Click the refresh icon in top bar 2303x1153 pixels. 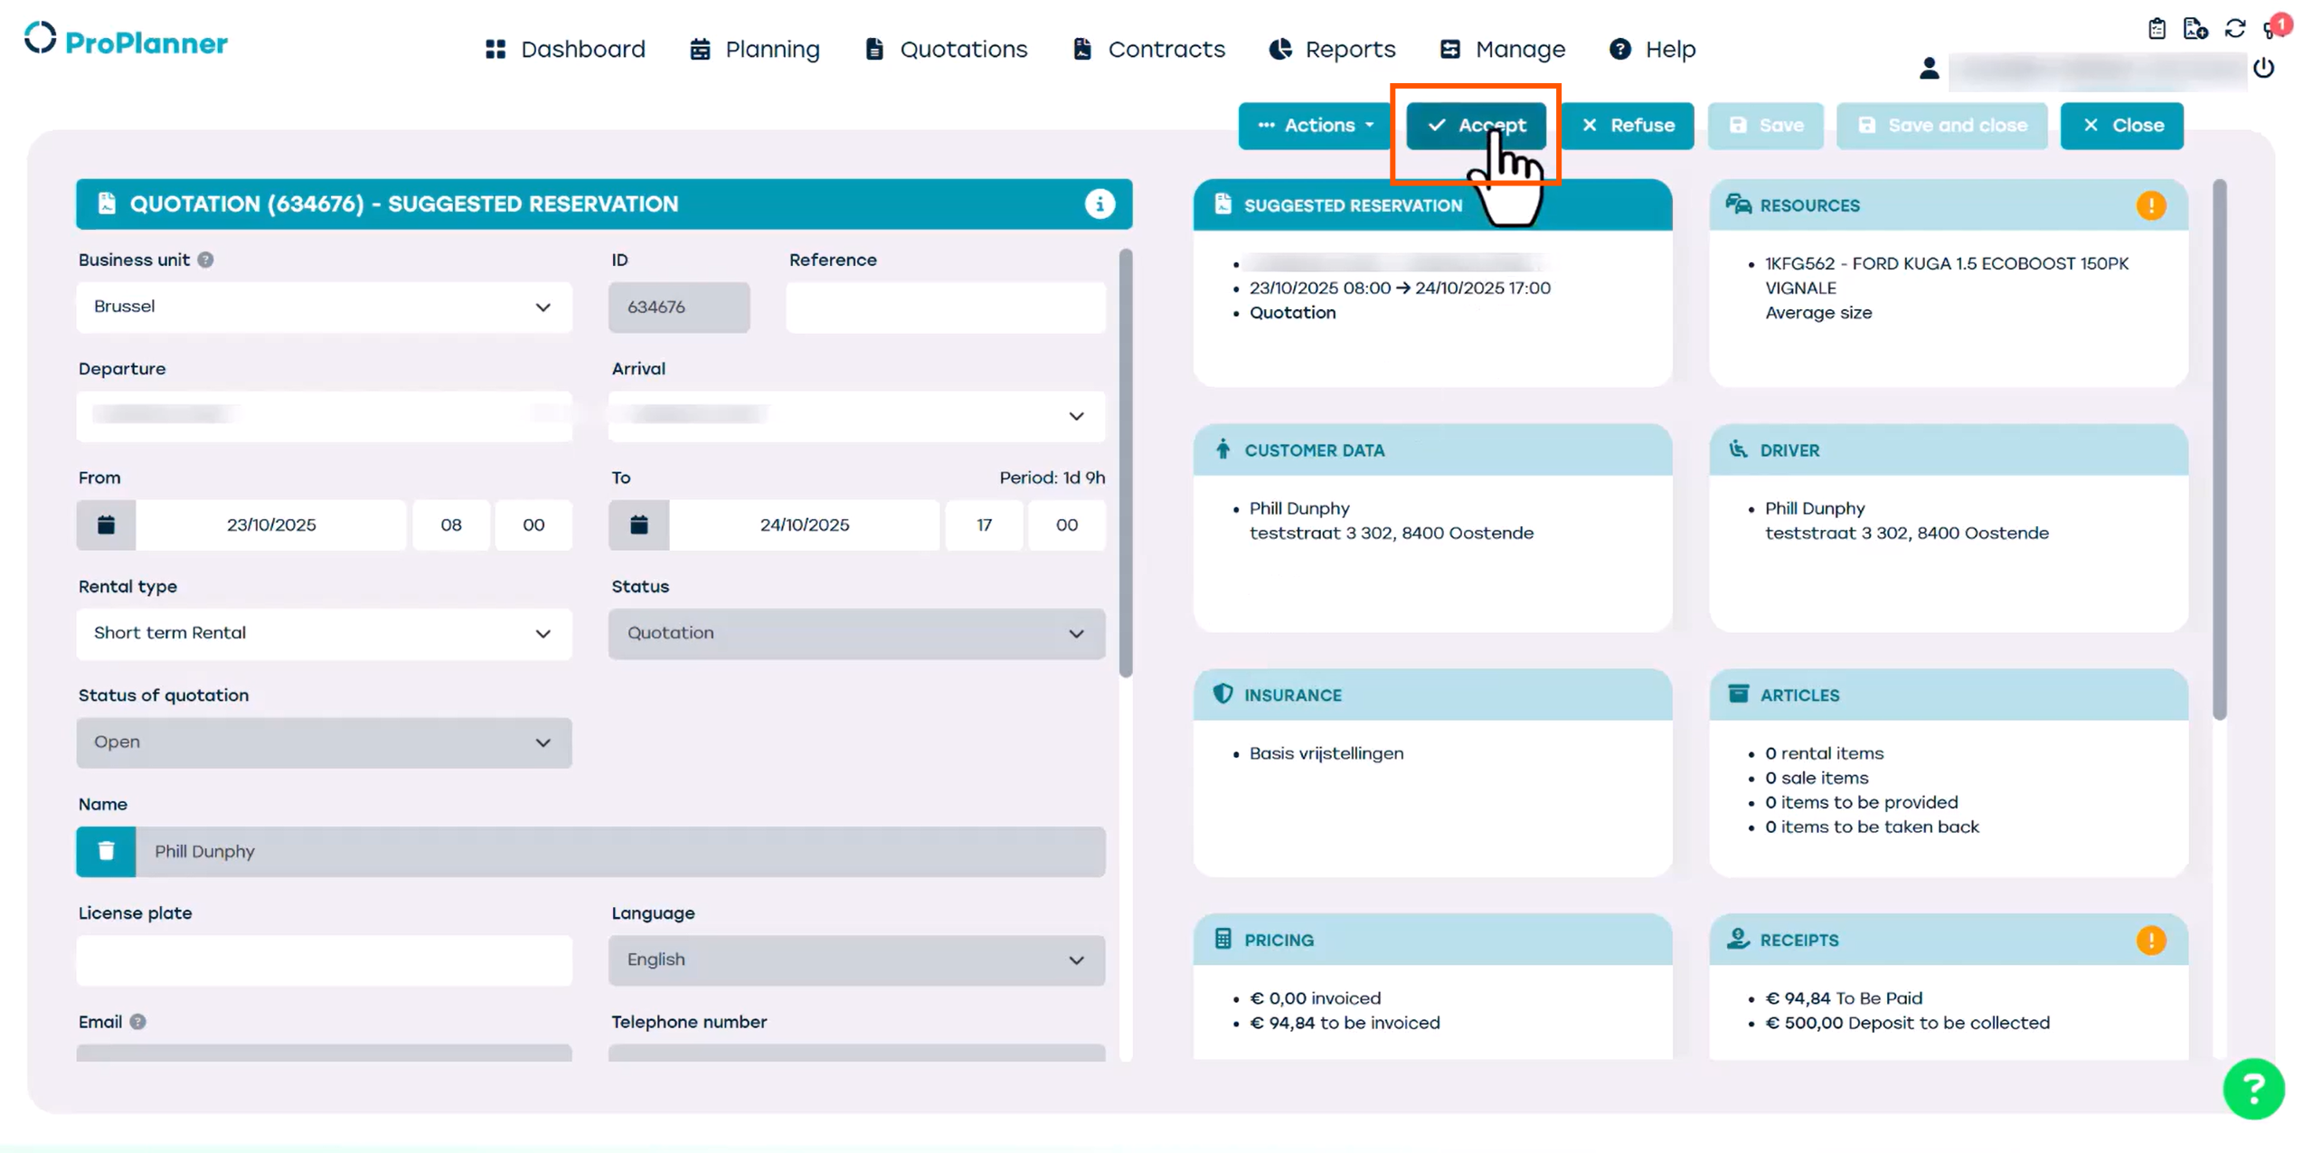(2234, 29)
